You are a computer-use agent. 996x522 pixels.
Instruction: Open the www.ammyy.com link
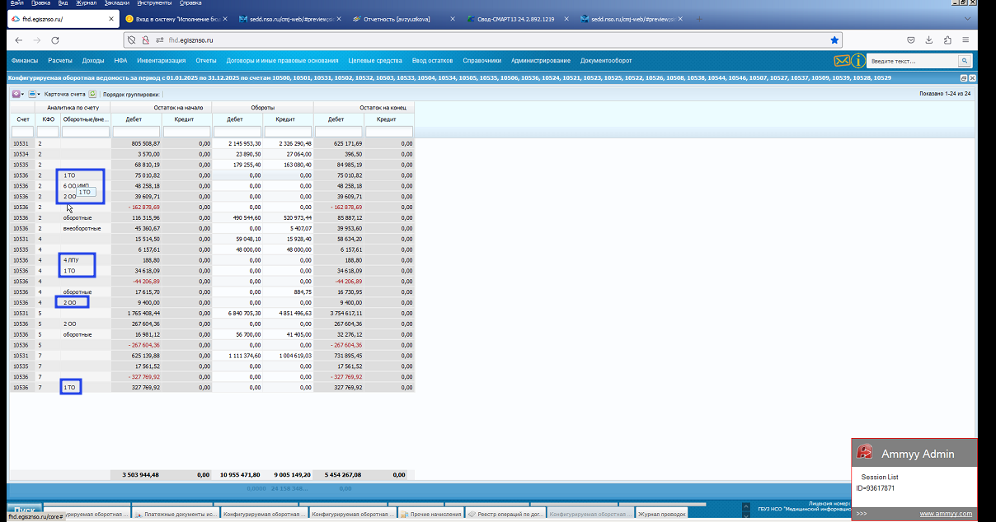946,514
